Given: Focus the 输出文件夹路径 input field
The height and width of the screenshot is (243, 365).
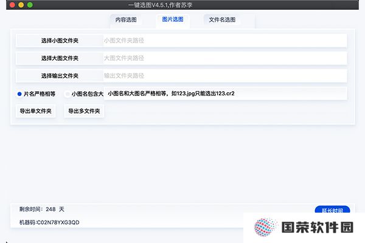Looking at the screenshot, I should [225, 76].
